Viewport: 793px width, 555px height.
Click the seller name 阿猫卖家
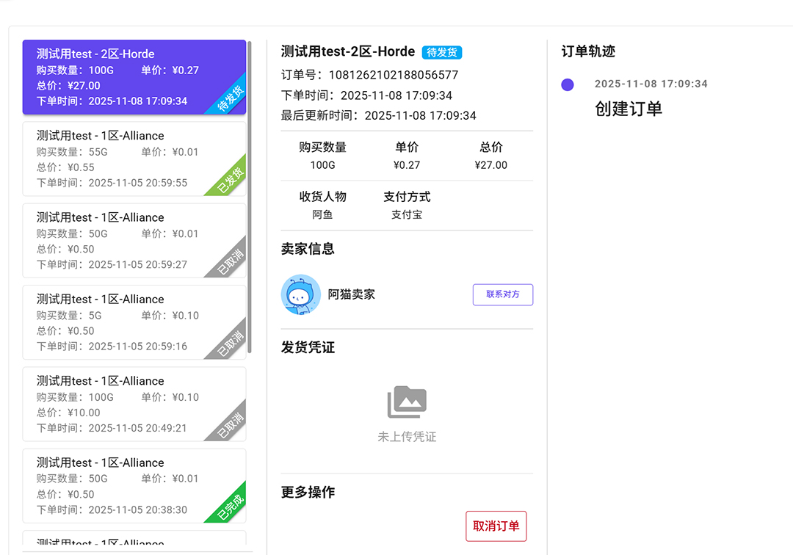352,294
